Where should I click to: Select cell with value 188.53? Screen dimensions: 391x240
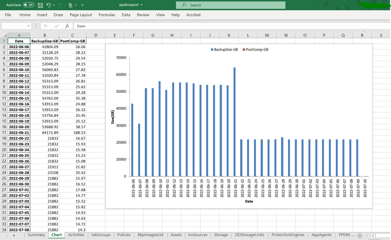(72, 133)
